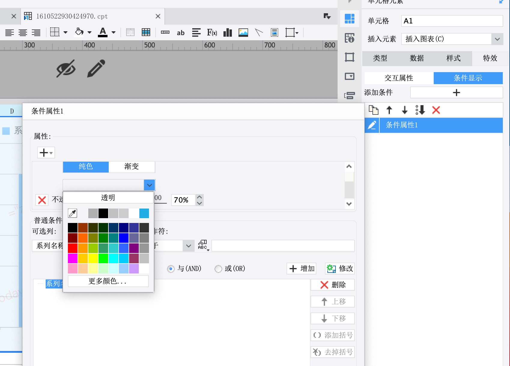Insert a chart with bar chart icon

pyautogui.click(x=228, y=32)
